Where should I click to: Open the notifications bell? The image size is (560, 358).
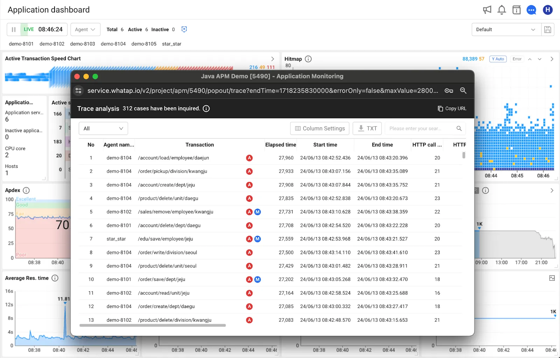coord(502,10)
